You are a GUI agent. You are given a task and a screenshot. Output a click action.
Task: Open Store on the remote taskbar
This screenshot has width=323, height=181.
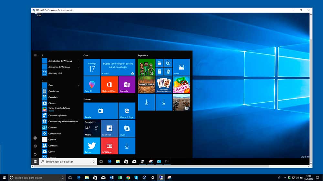tap(126, 161)
